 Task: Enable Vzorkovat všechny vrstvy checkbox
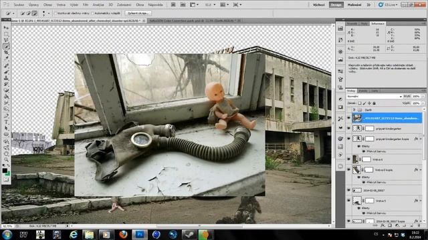pyautogui.click(x=56, y=13)
